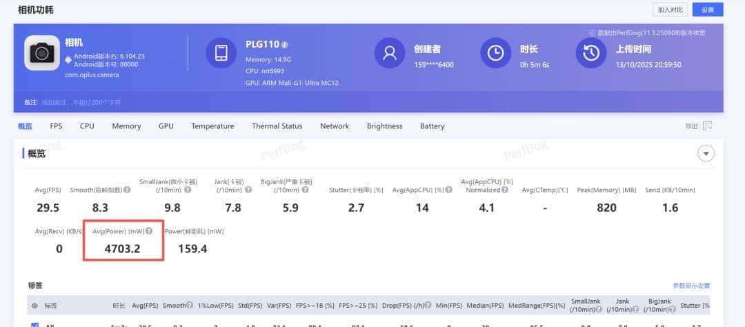Image resolution: width=745 pixels, height=327 pixels.
Task: Click the Peak(Memory) value 820
Action: [607, 208]
